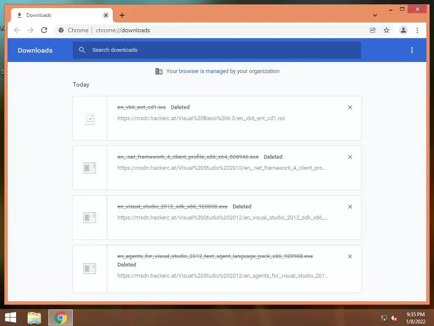This screenshot has height=326, width=434.
Task: Minimize the Chrome window
Action: point(390,10)
